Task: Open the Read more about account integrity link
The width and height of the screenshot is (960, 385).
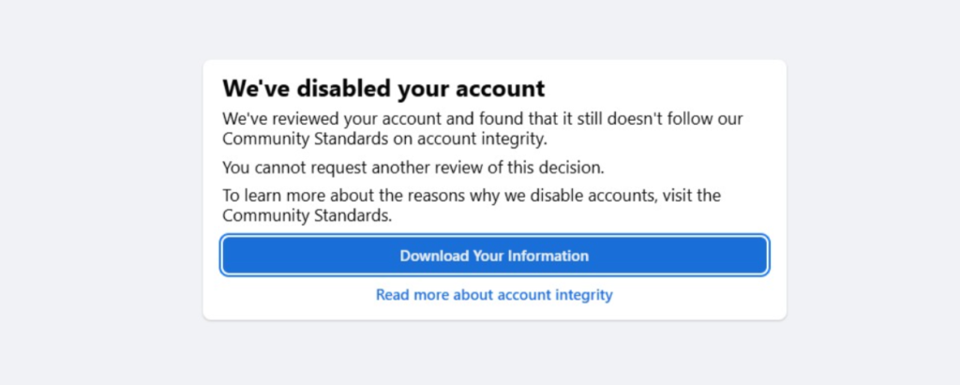Action: pos(494,295)
